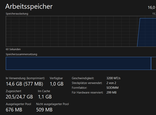The image size is (156, 115).
Task: Click Für Hardware reserviert value 299 MB
Action: point(111,93)
